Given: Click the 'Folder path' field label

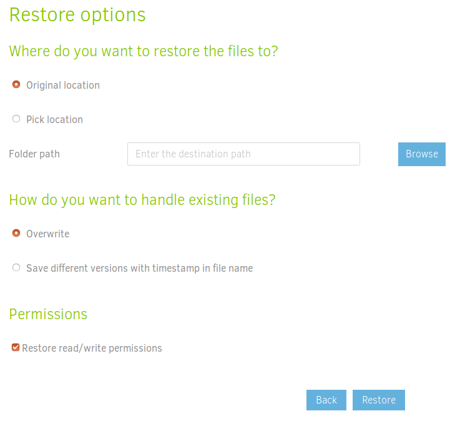Looking at the screenshot, I should 34,154.
